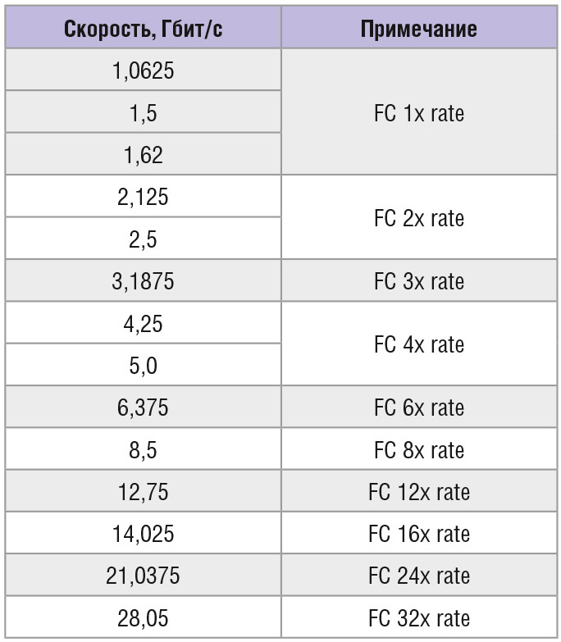Select the 6,375 speed cell

pyautogui.click(x=144, y=408)
